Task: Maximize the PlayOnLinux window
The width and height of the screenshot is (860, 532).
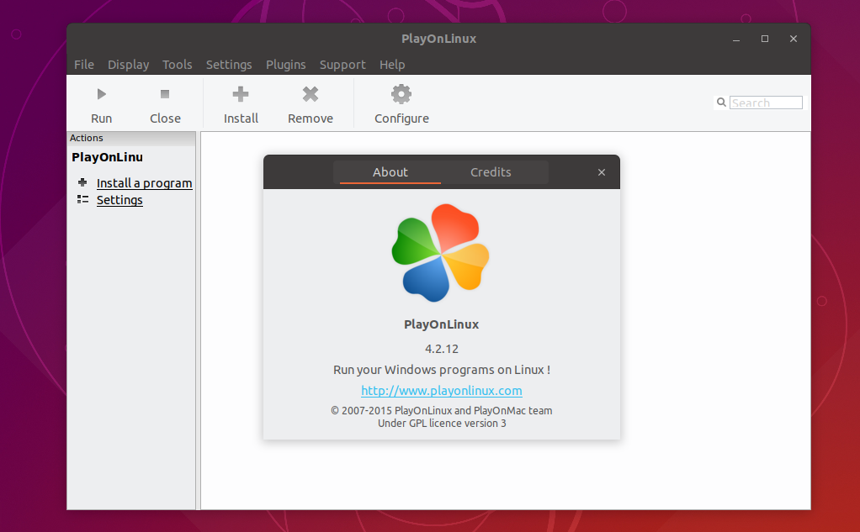Action: click(x=765, y=39)
